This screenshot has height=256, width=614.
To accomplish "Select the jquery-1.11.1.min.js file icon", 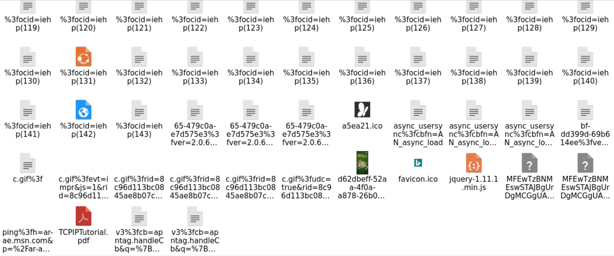I will pos(474,163).
